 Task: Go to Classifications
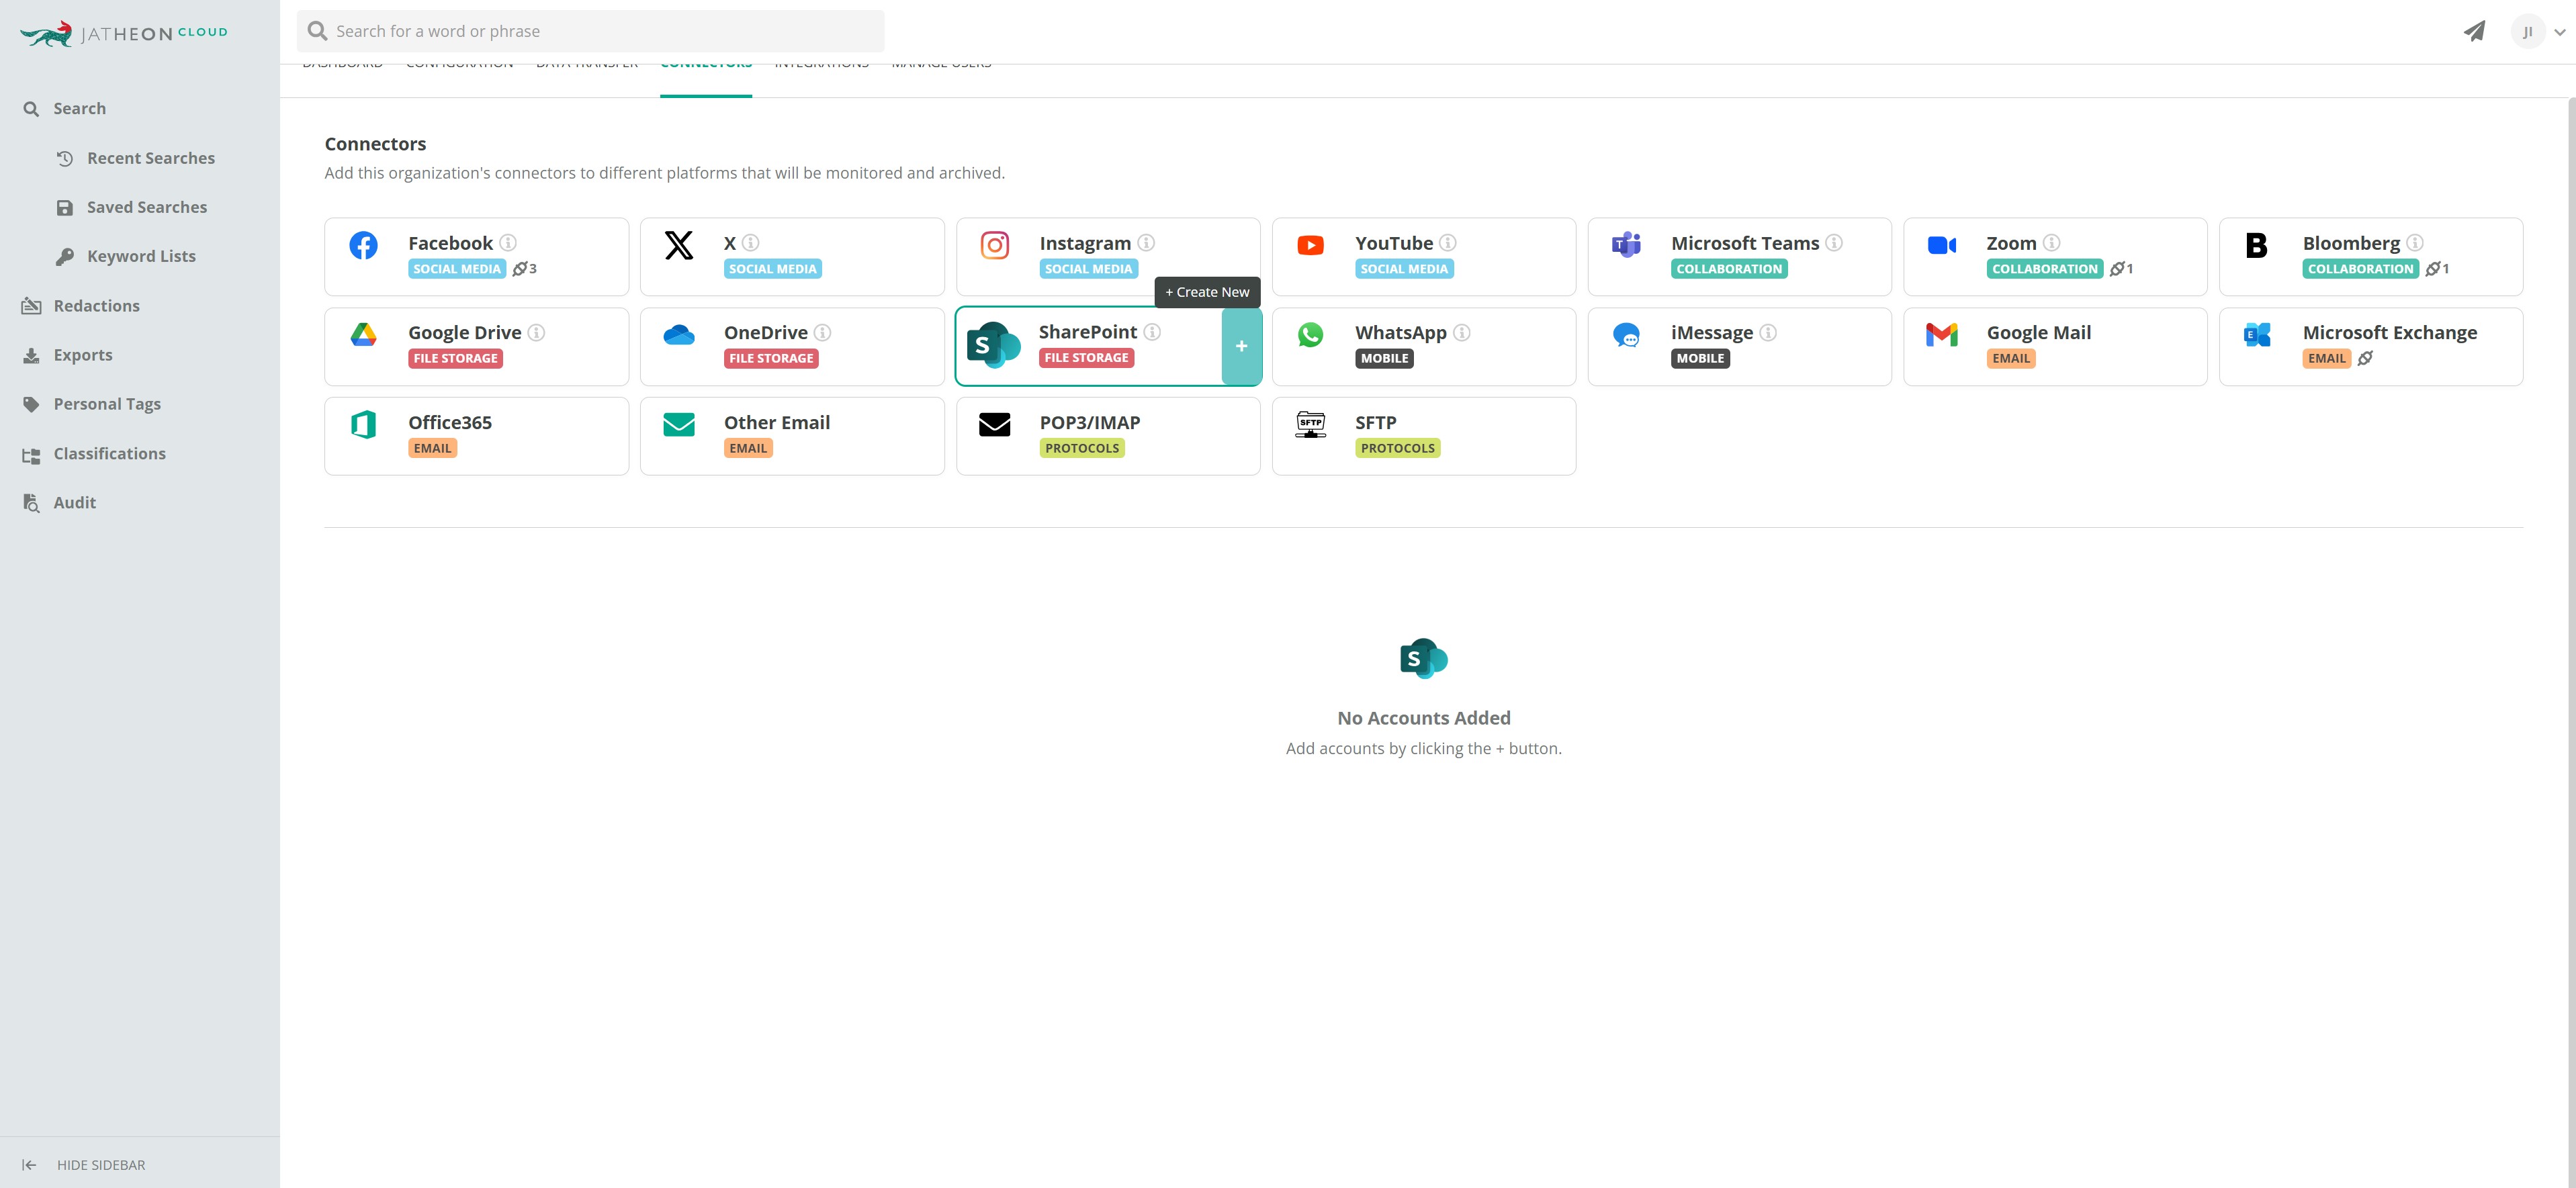109,454
